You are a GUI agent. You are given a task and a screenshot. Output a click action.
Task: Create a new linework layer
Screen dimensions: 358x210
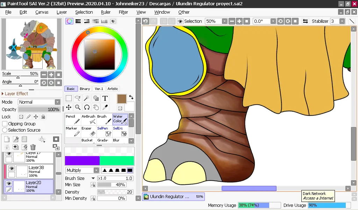(x=16, y=139)
